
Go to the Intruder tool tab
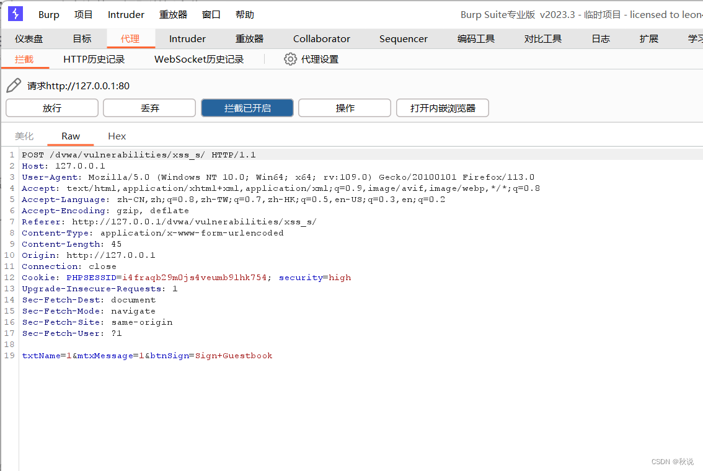(187, 39)
